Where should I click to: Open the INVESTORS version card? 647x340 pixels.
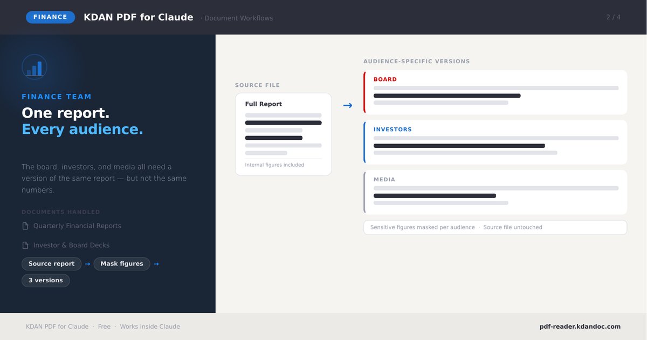pyautogui.click(x=495, y=142)
